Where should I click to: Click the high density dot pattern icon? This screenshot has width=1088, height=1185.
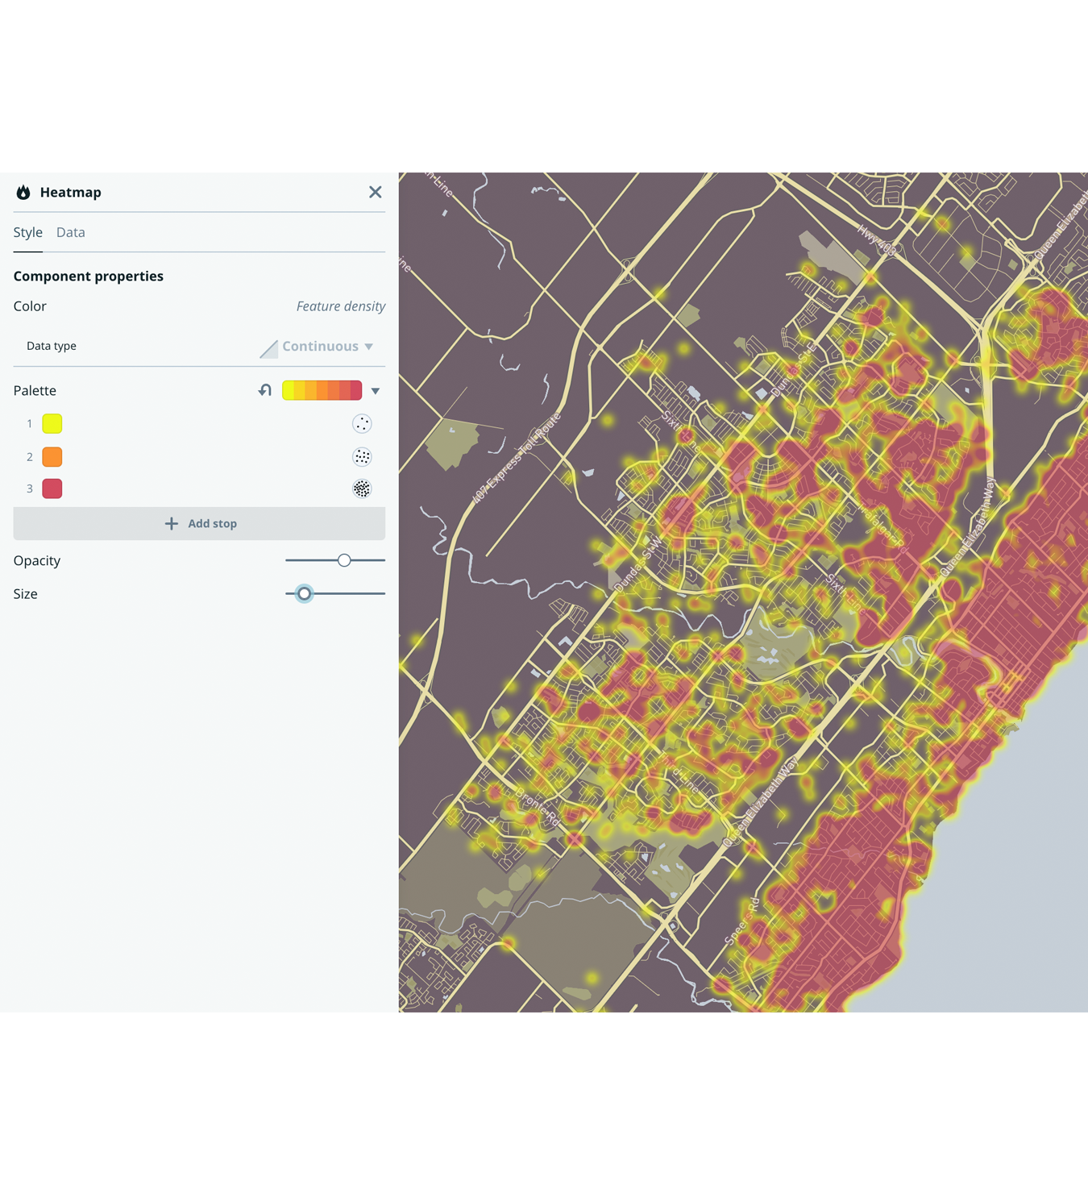(x=362, y=489)
